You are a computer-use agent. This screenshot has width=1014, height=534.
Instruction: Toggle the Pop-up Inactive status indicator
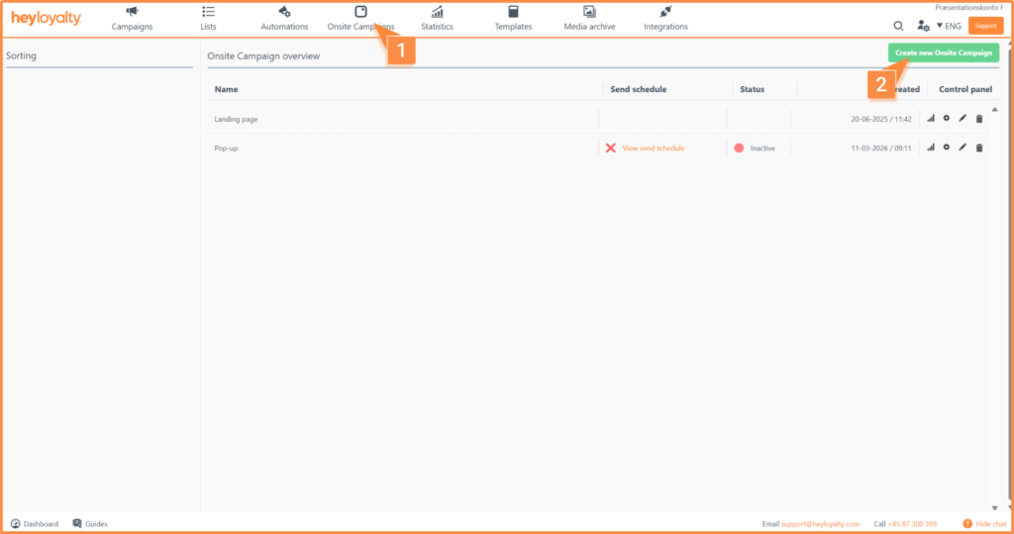(739, 148)
